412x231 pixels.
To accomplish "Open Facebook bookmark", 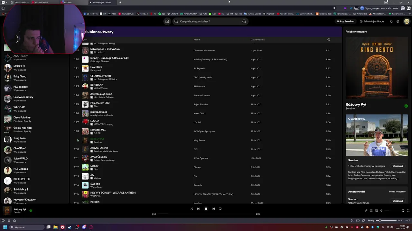I will [91, 14].
